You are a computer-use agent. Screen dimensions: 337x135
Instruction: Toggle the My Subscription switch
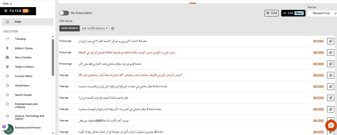click(x=64, y=13)
